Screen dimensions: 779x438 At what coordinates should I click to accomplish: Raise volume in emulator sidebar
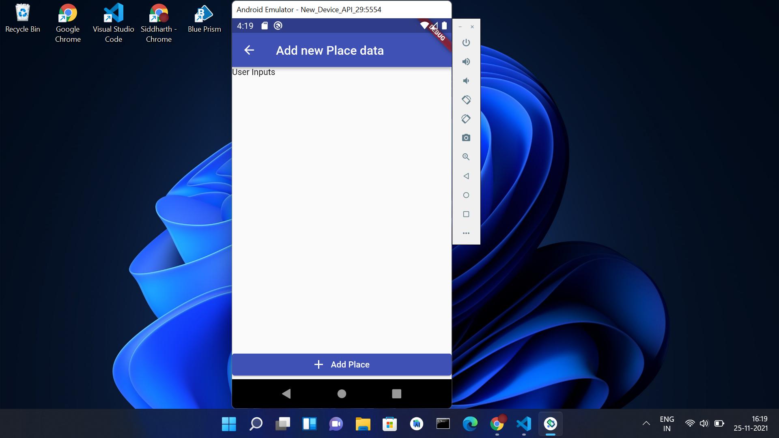(x=466, y=62)
